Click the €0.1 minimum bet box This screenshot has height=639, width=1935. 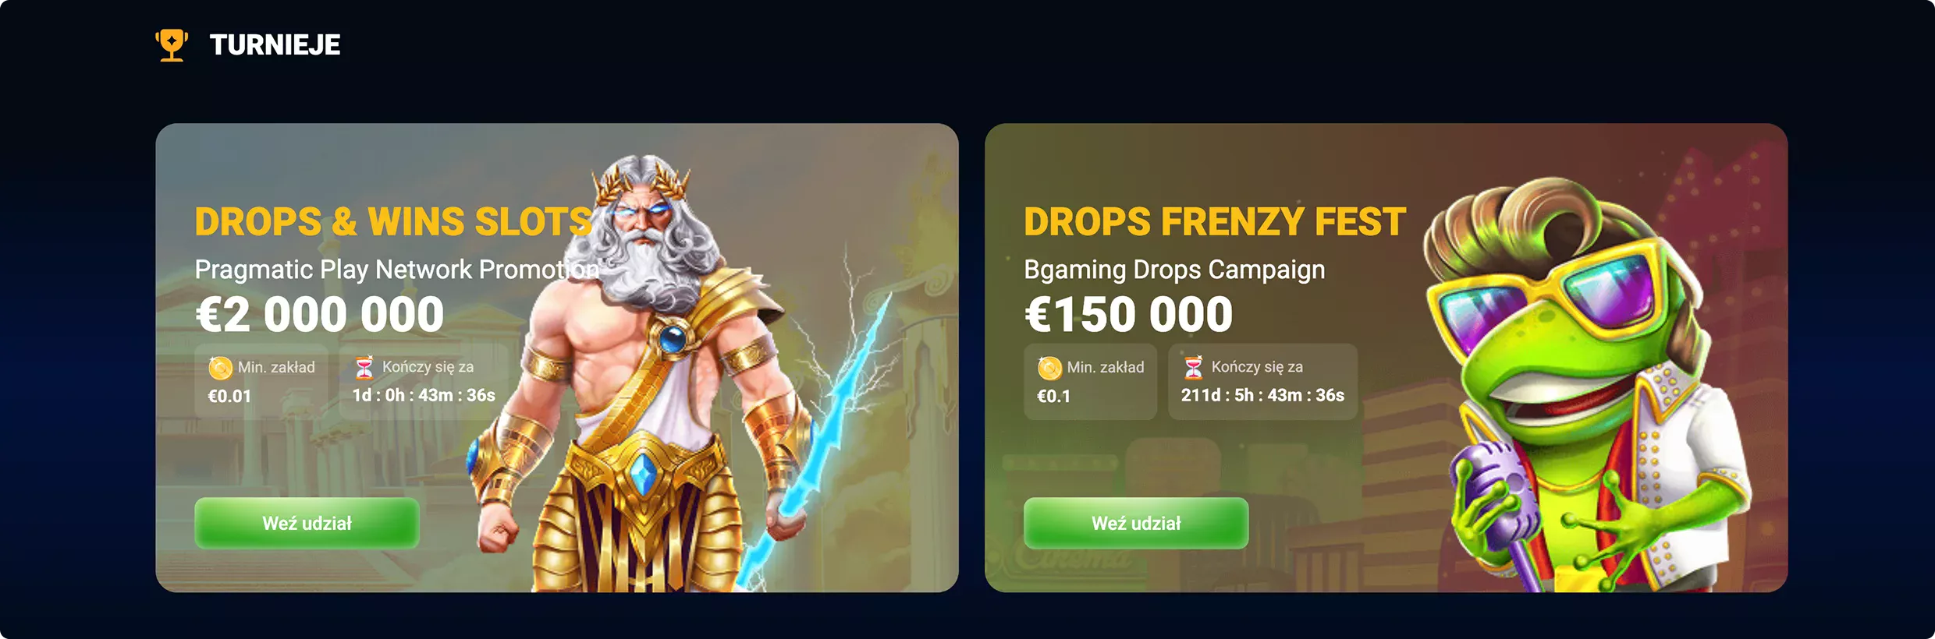coord(1090,382)
